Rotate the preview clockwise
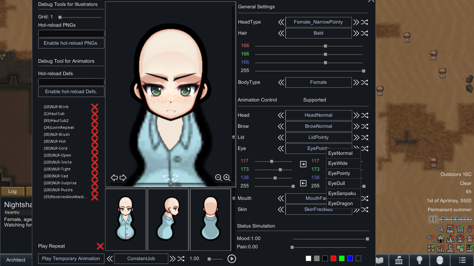Viewport: 474px width, 266px height. point(175,178)
